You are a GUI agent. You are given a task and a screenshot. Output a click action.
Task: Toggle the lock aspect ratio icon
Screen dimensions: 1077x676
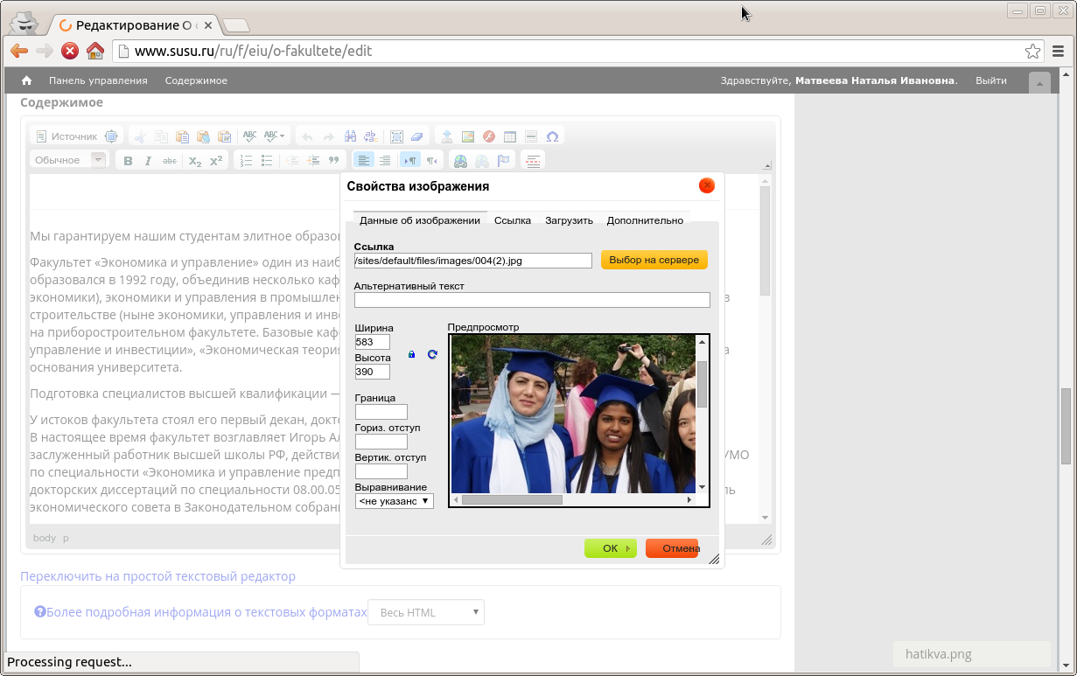click(x=411, y=354)
